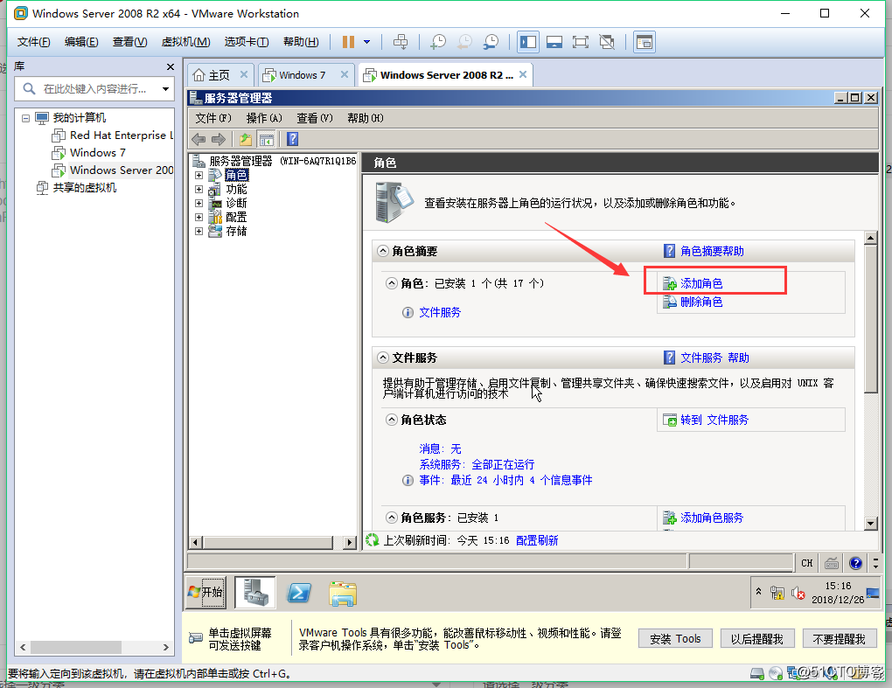Expand the 配置 tree node
This screenshot has height=688, width=892.
pos(199,217)
